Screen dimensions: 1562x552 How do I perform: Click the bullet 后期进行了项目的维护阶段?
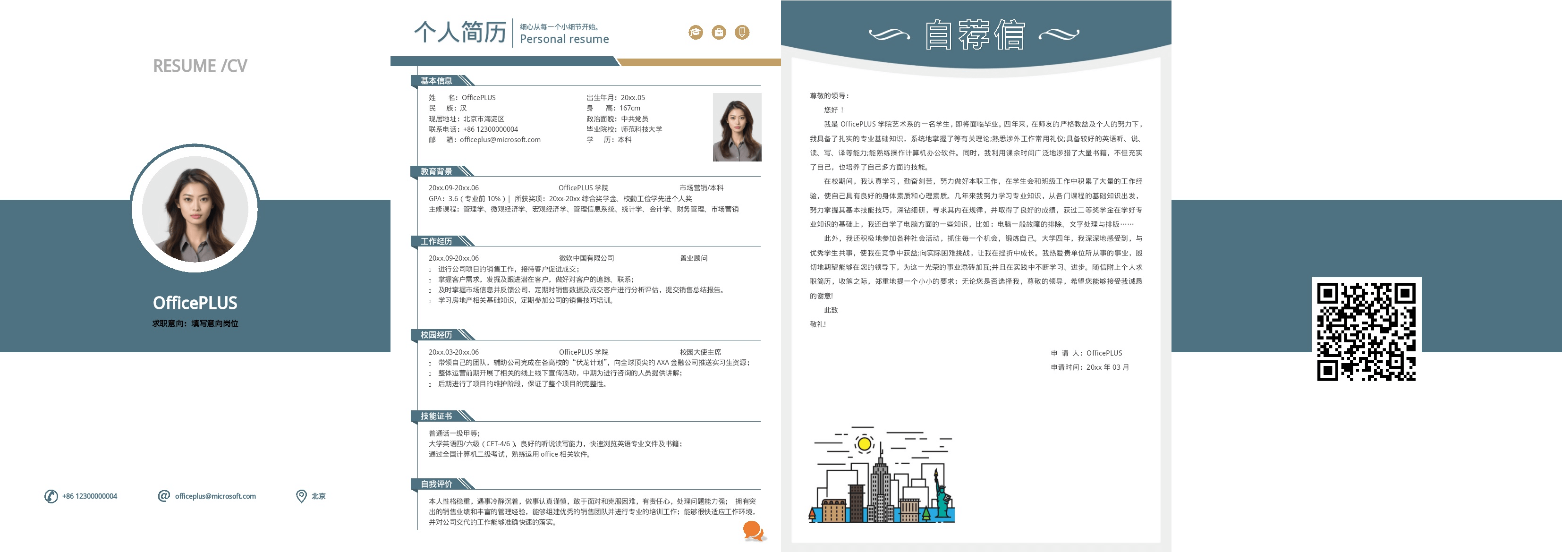(x=523, y=383)
